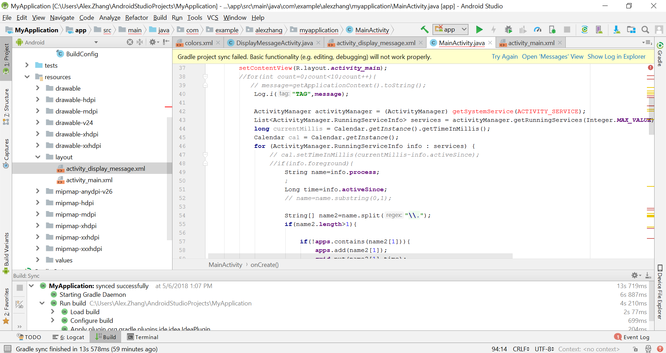Switch to the activity_main.xml editor tab
This screenshot has width=666, height=353.
(531, 43)
